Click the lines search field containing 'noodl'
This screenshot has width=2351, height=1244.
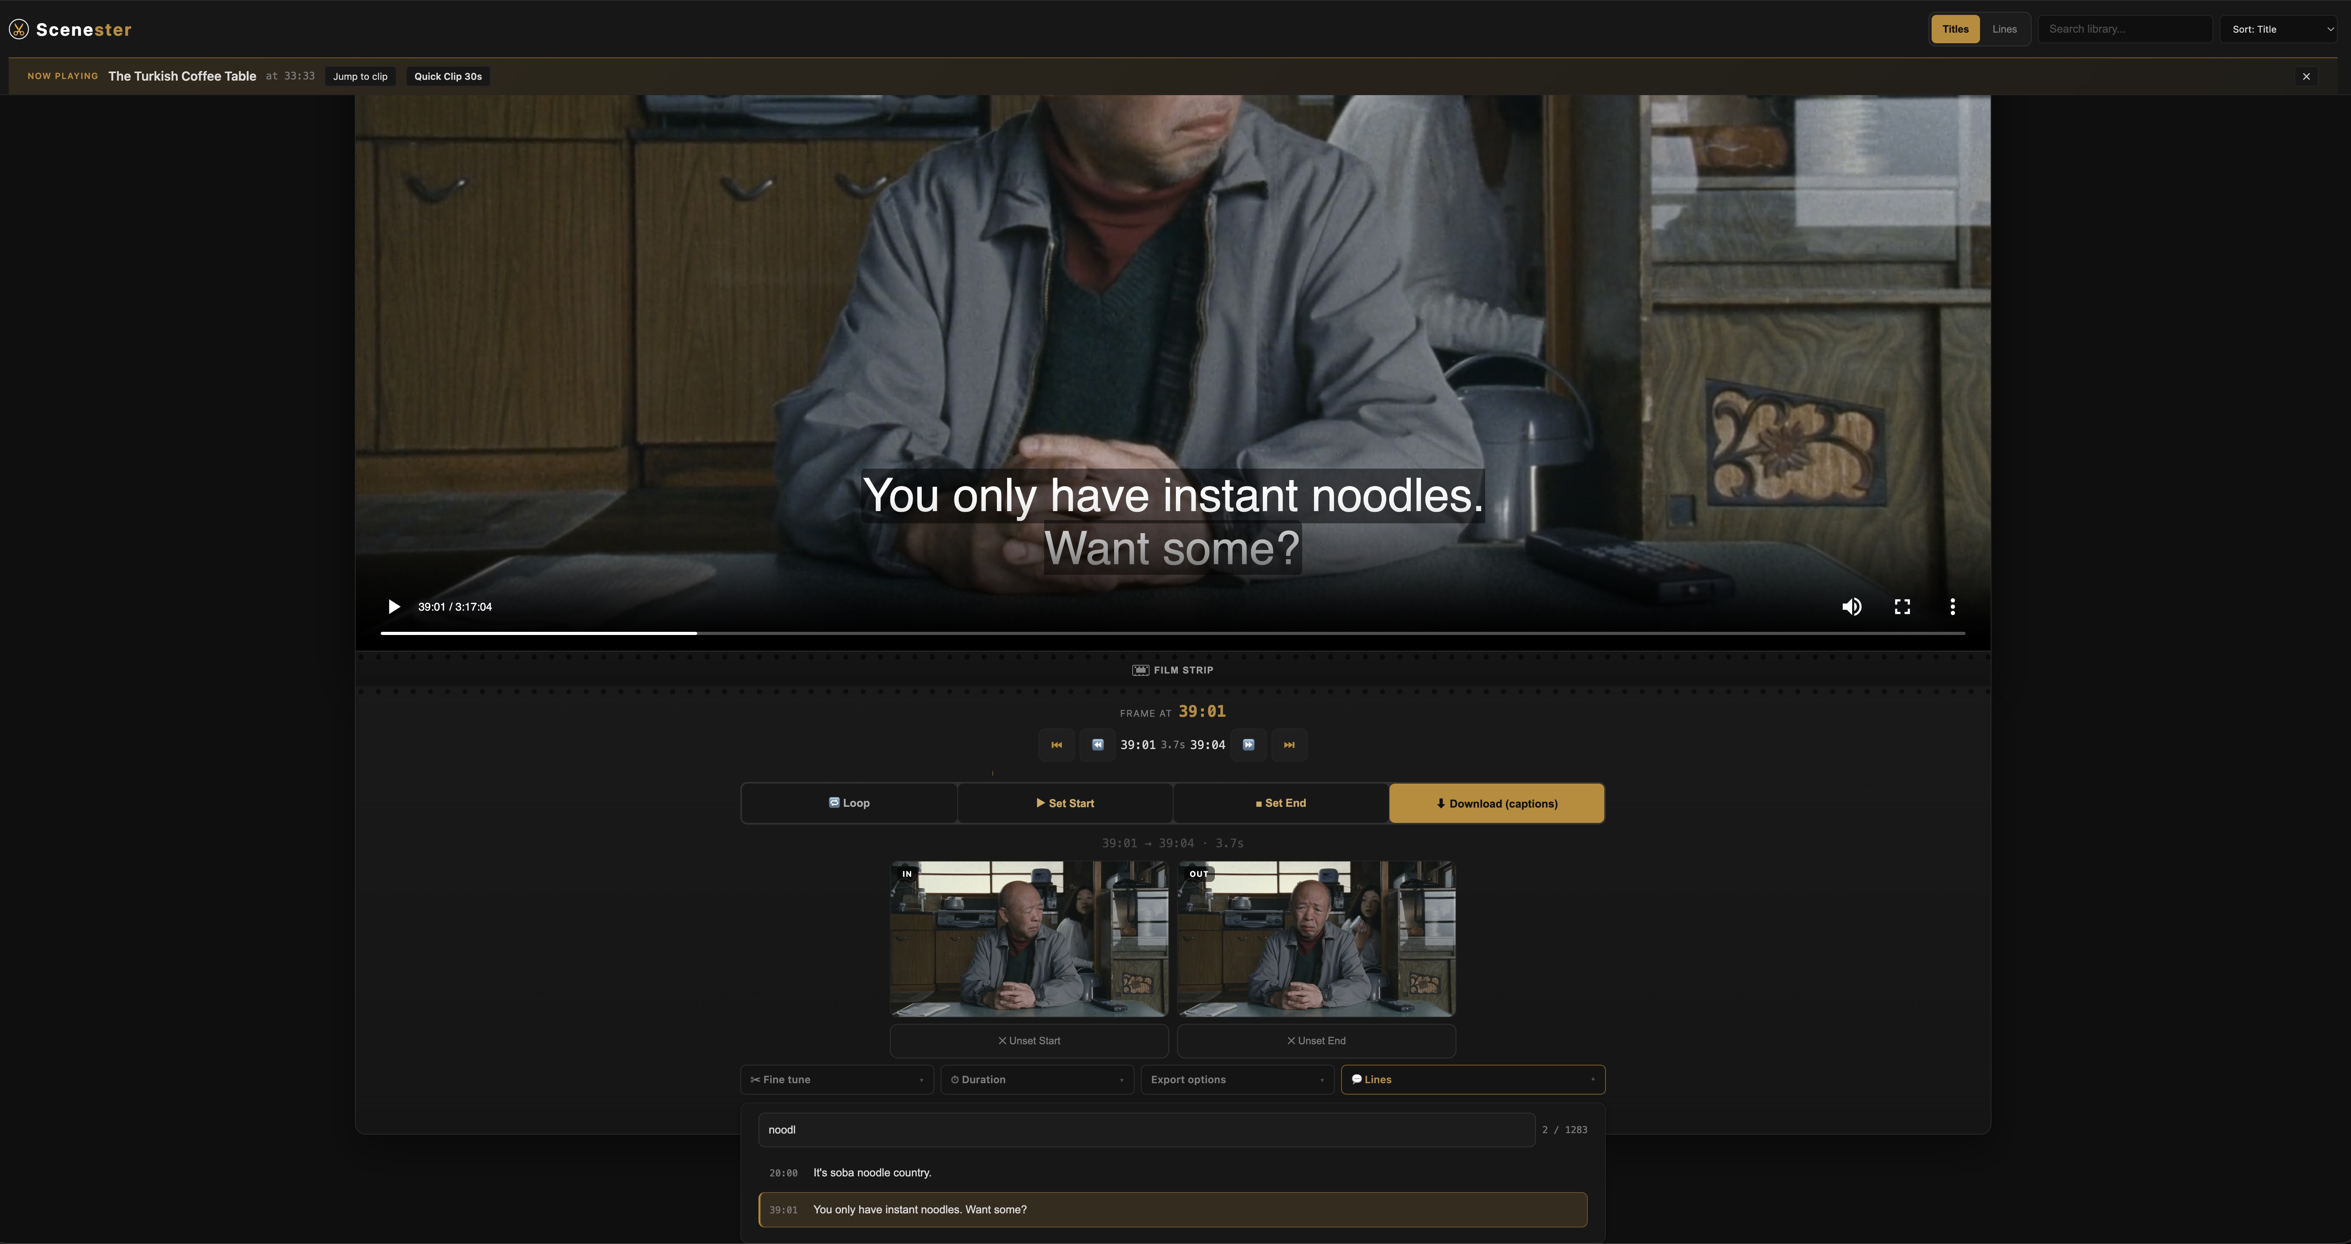[x=1146, y=1130]
